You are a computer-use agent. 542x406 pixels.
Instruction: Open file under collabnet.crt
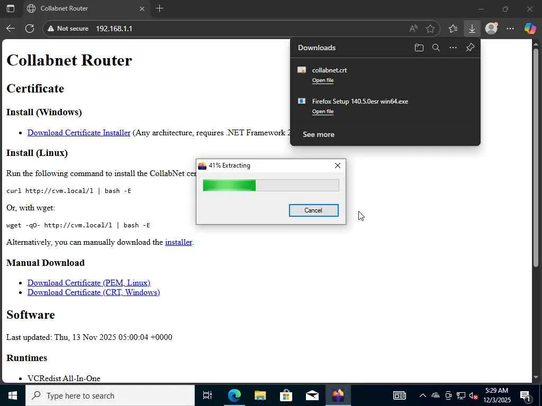click(323, 80)
